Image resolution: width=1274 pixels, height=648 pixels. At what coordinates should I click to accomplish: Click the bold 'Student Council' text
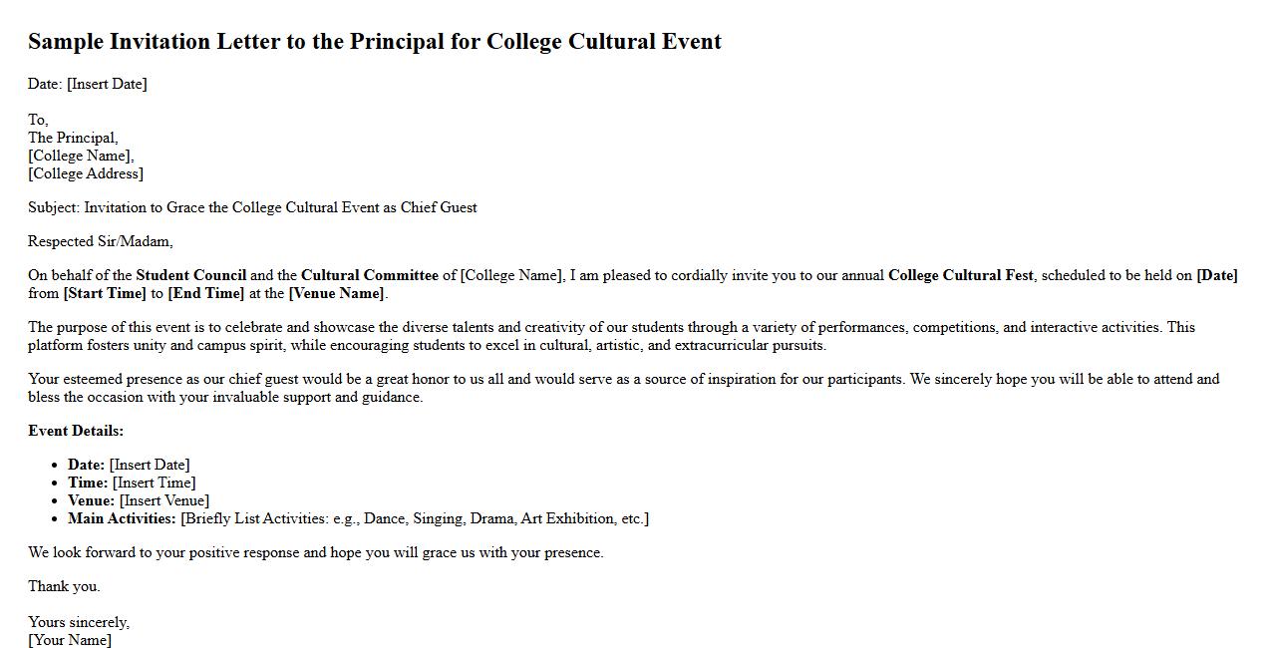pyautogui.click(x=190, y=275)
